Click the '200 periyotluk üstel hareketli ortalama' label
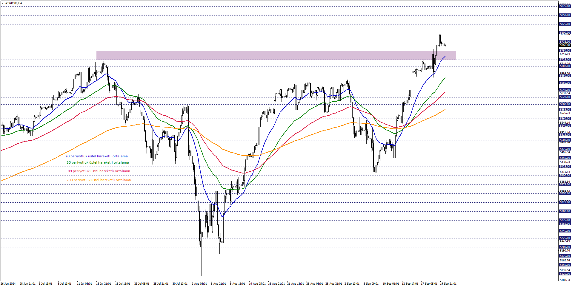The height and width of the screenshot is (287, 572). 99,180
